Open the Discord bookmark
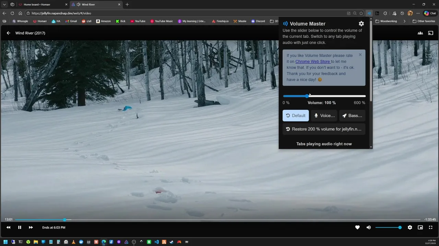 (x=258, y=21)
